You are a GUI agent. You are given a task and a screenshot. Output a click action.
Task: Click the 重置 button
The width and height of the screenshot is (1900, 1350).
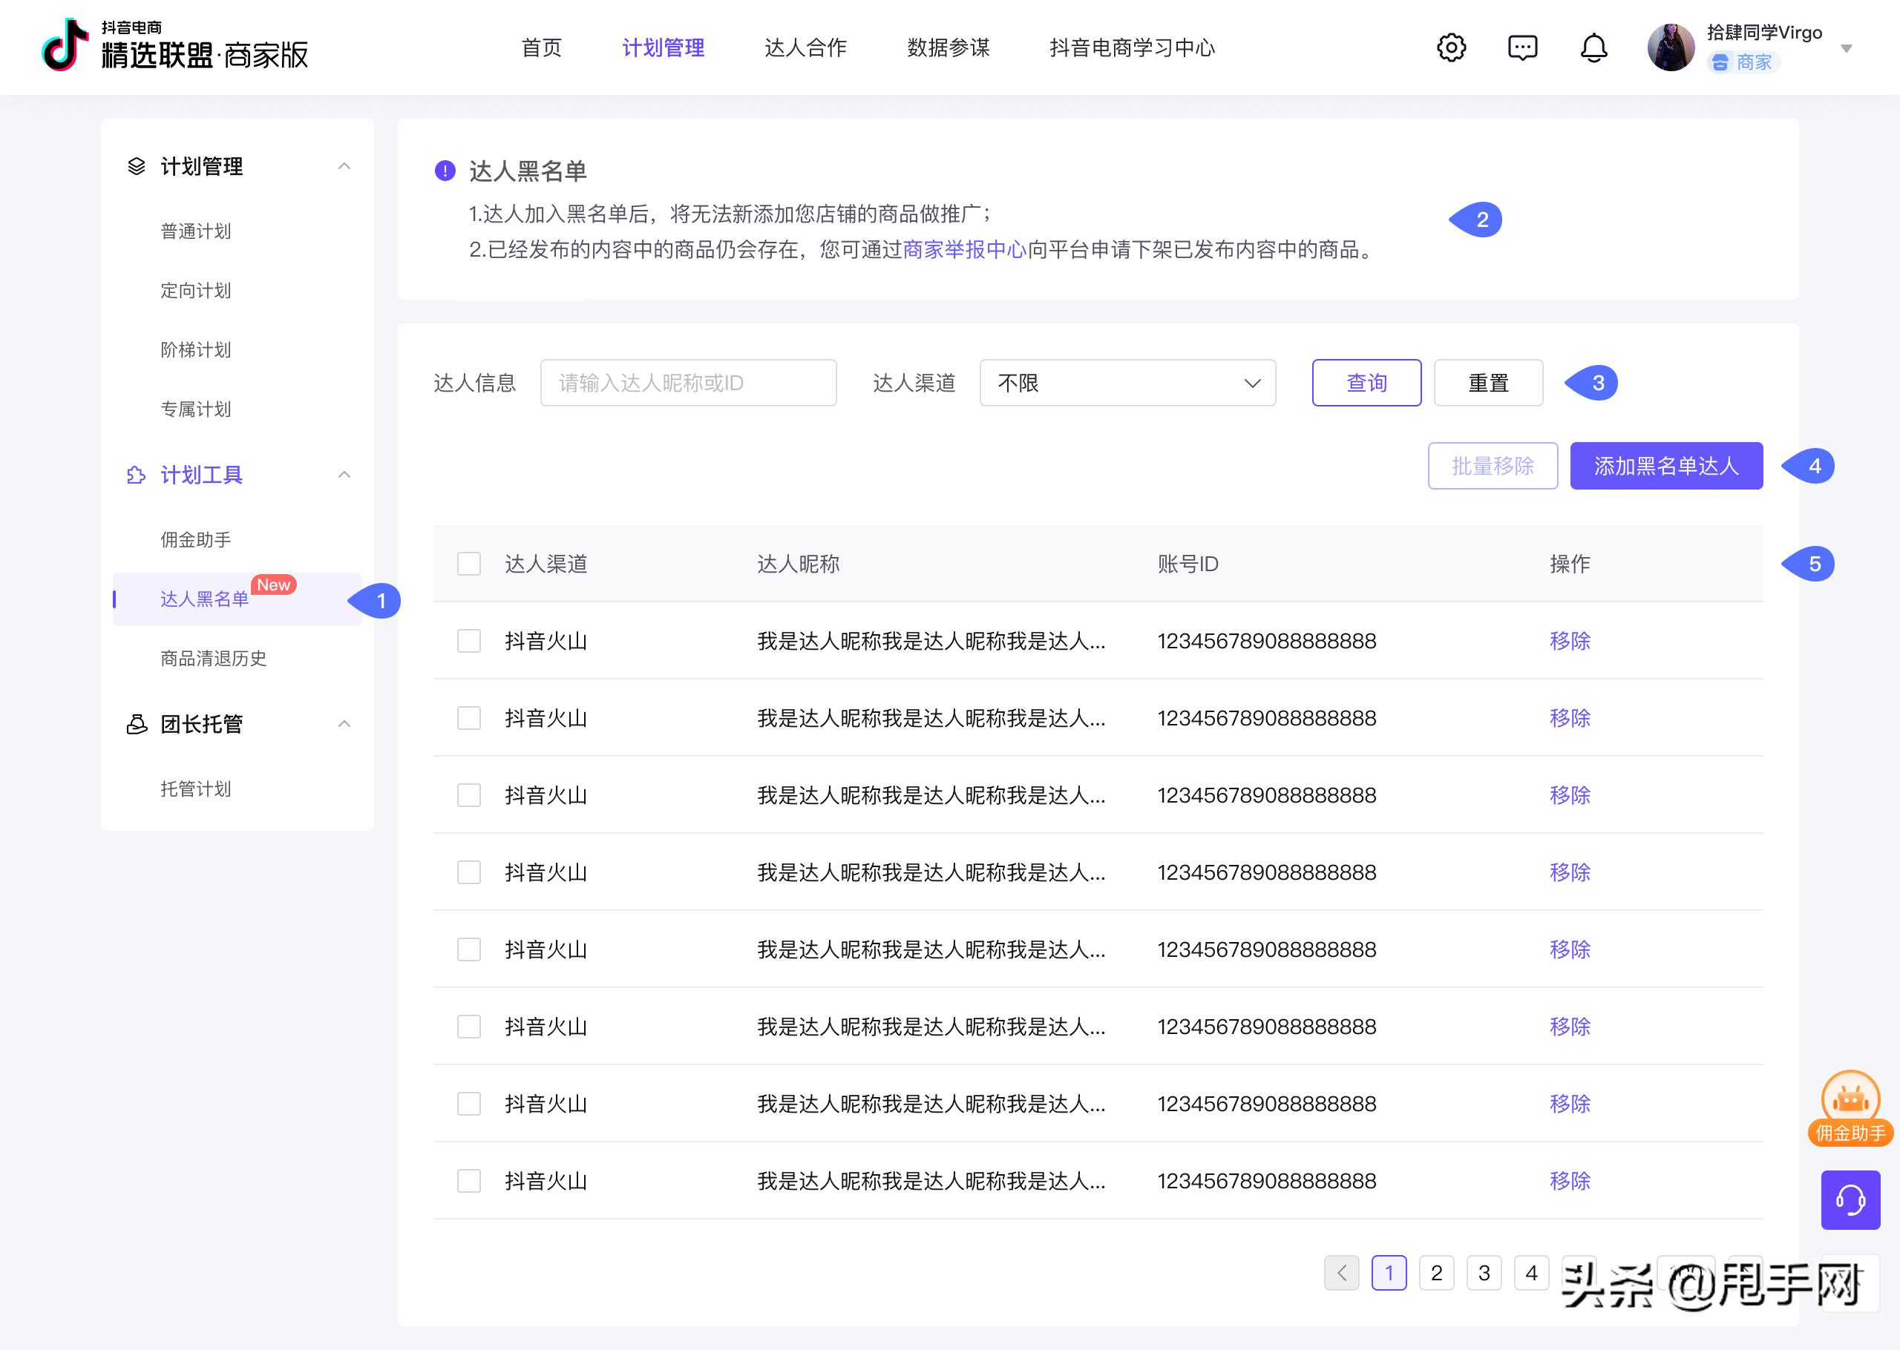tap(1488, 383)
